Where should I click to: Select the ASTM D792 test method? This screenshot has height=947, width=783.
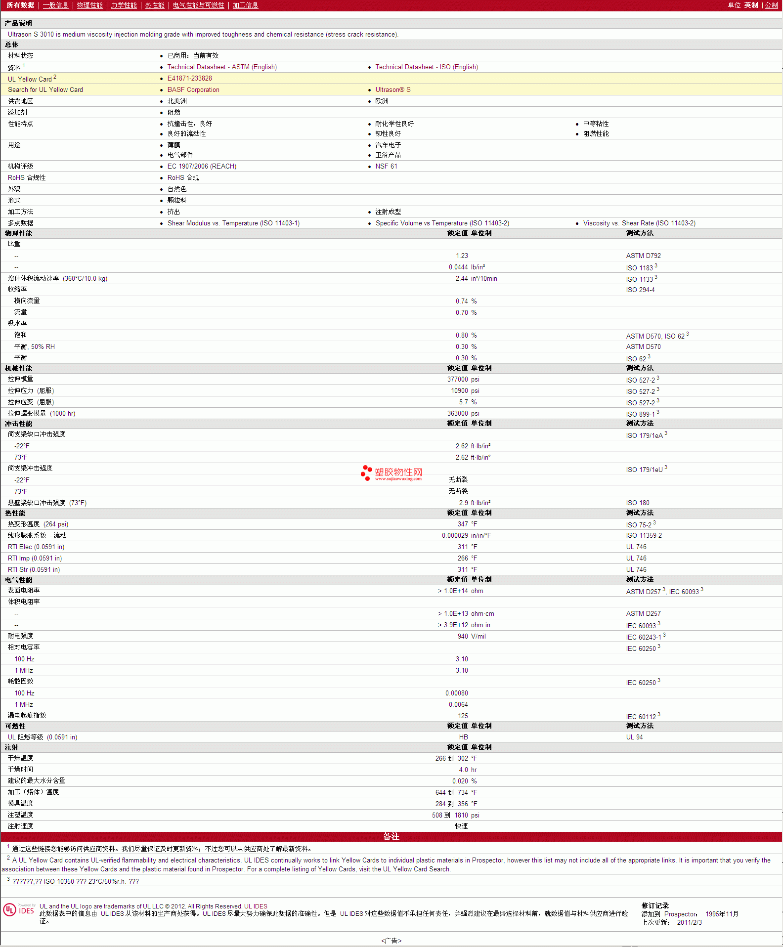[643, 256]
